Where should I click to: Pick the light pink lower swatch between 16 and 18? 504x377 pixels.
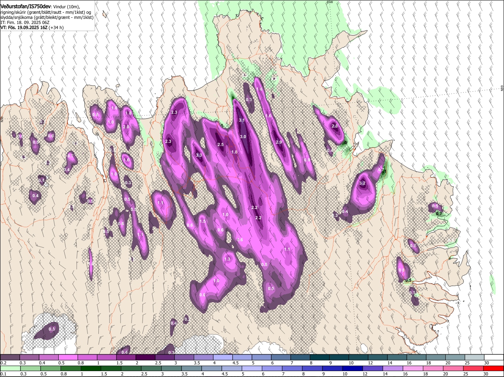tap(413, 368)
